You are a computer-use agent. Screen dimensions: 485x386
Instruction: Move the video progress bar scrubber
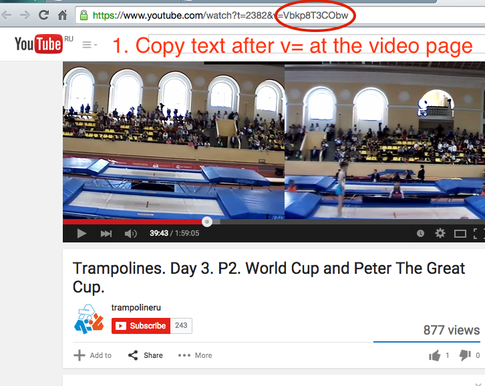click(x=207, y=222)
